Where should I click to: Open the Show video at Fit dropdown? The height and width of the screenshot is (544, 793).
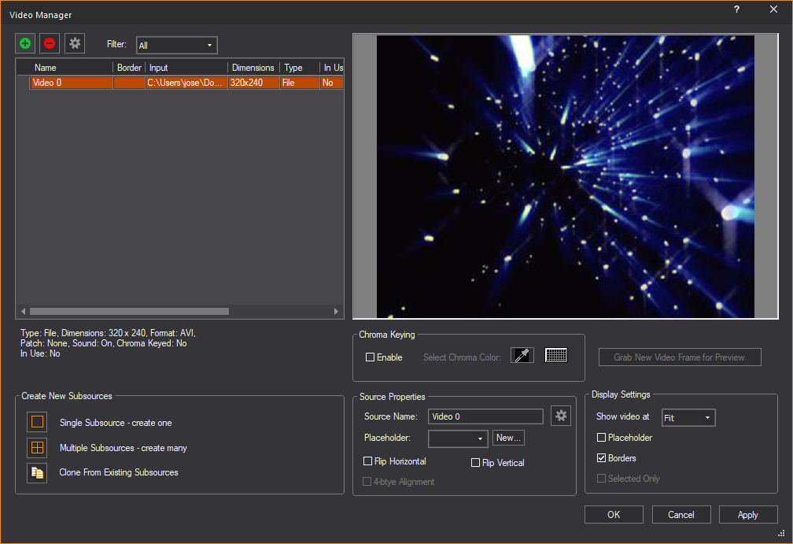click(688, 418)
